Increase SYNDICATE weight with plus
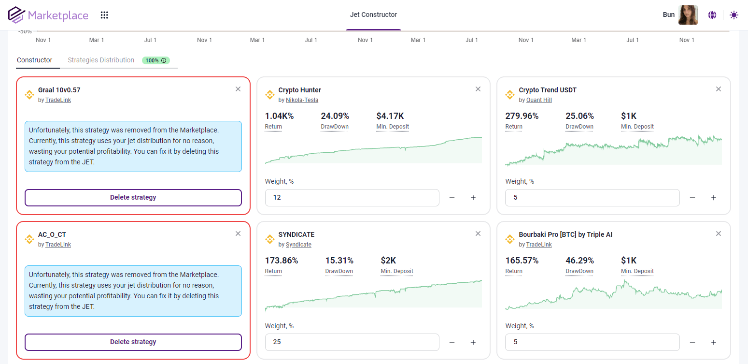The width and height of the screenshot is (748, 364). [x=473, y=342]
